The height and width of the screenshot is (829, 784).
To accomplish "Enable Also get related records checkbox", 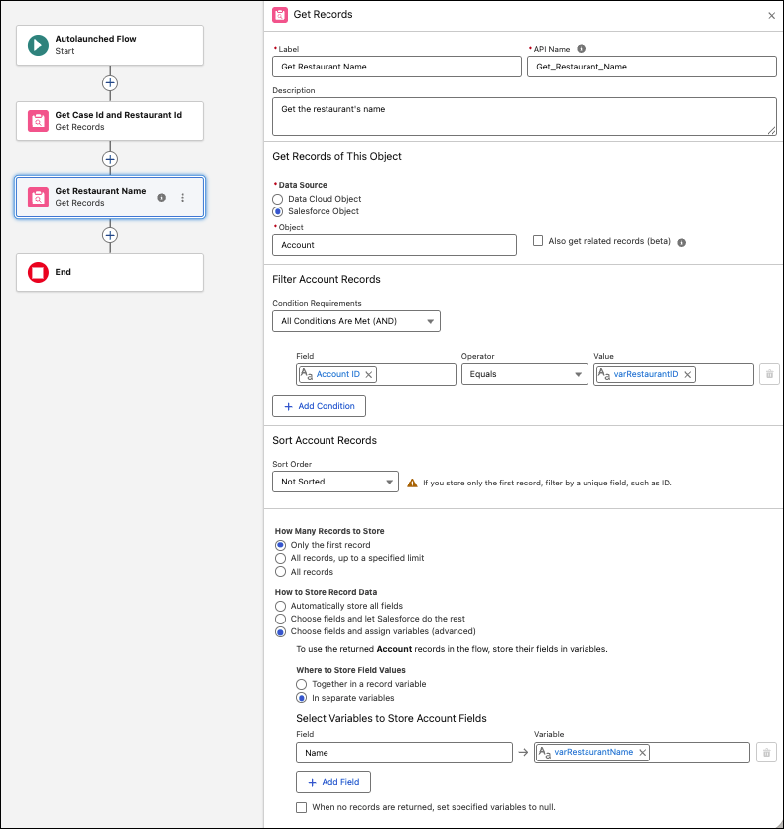I will coord(538,241).
